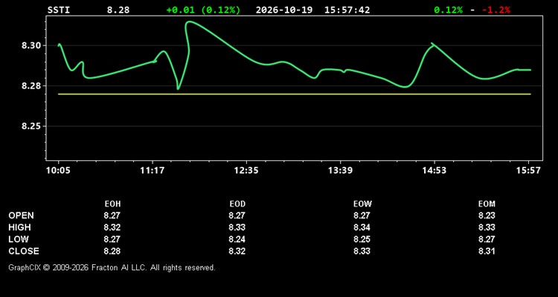This screenshot has height=297, width=558.
Task: Click the EOM CLOSE value 8.31
Action: [487, 251]
